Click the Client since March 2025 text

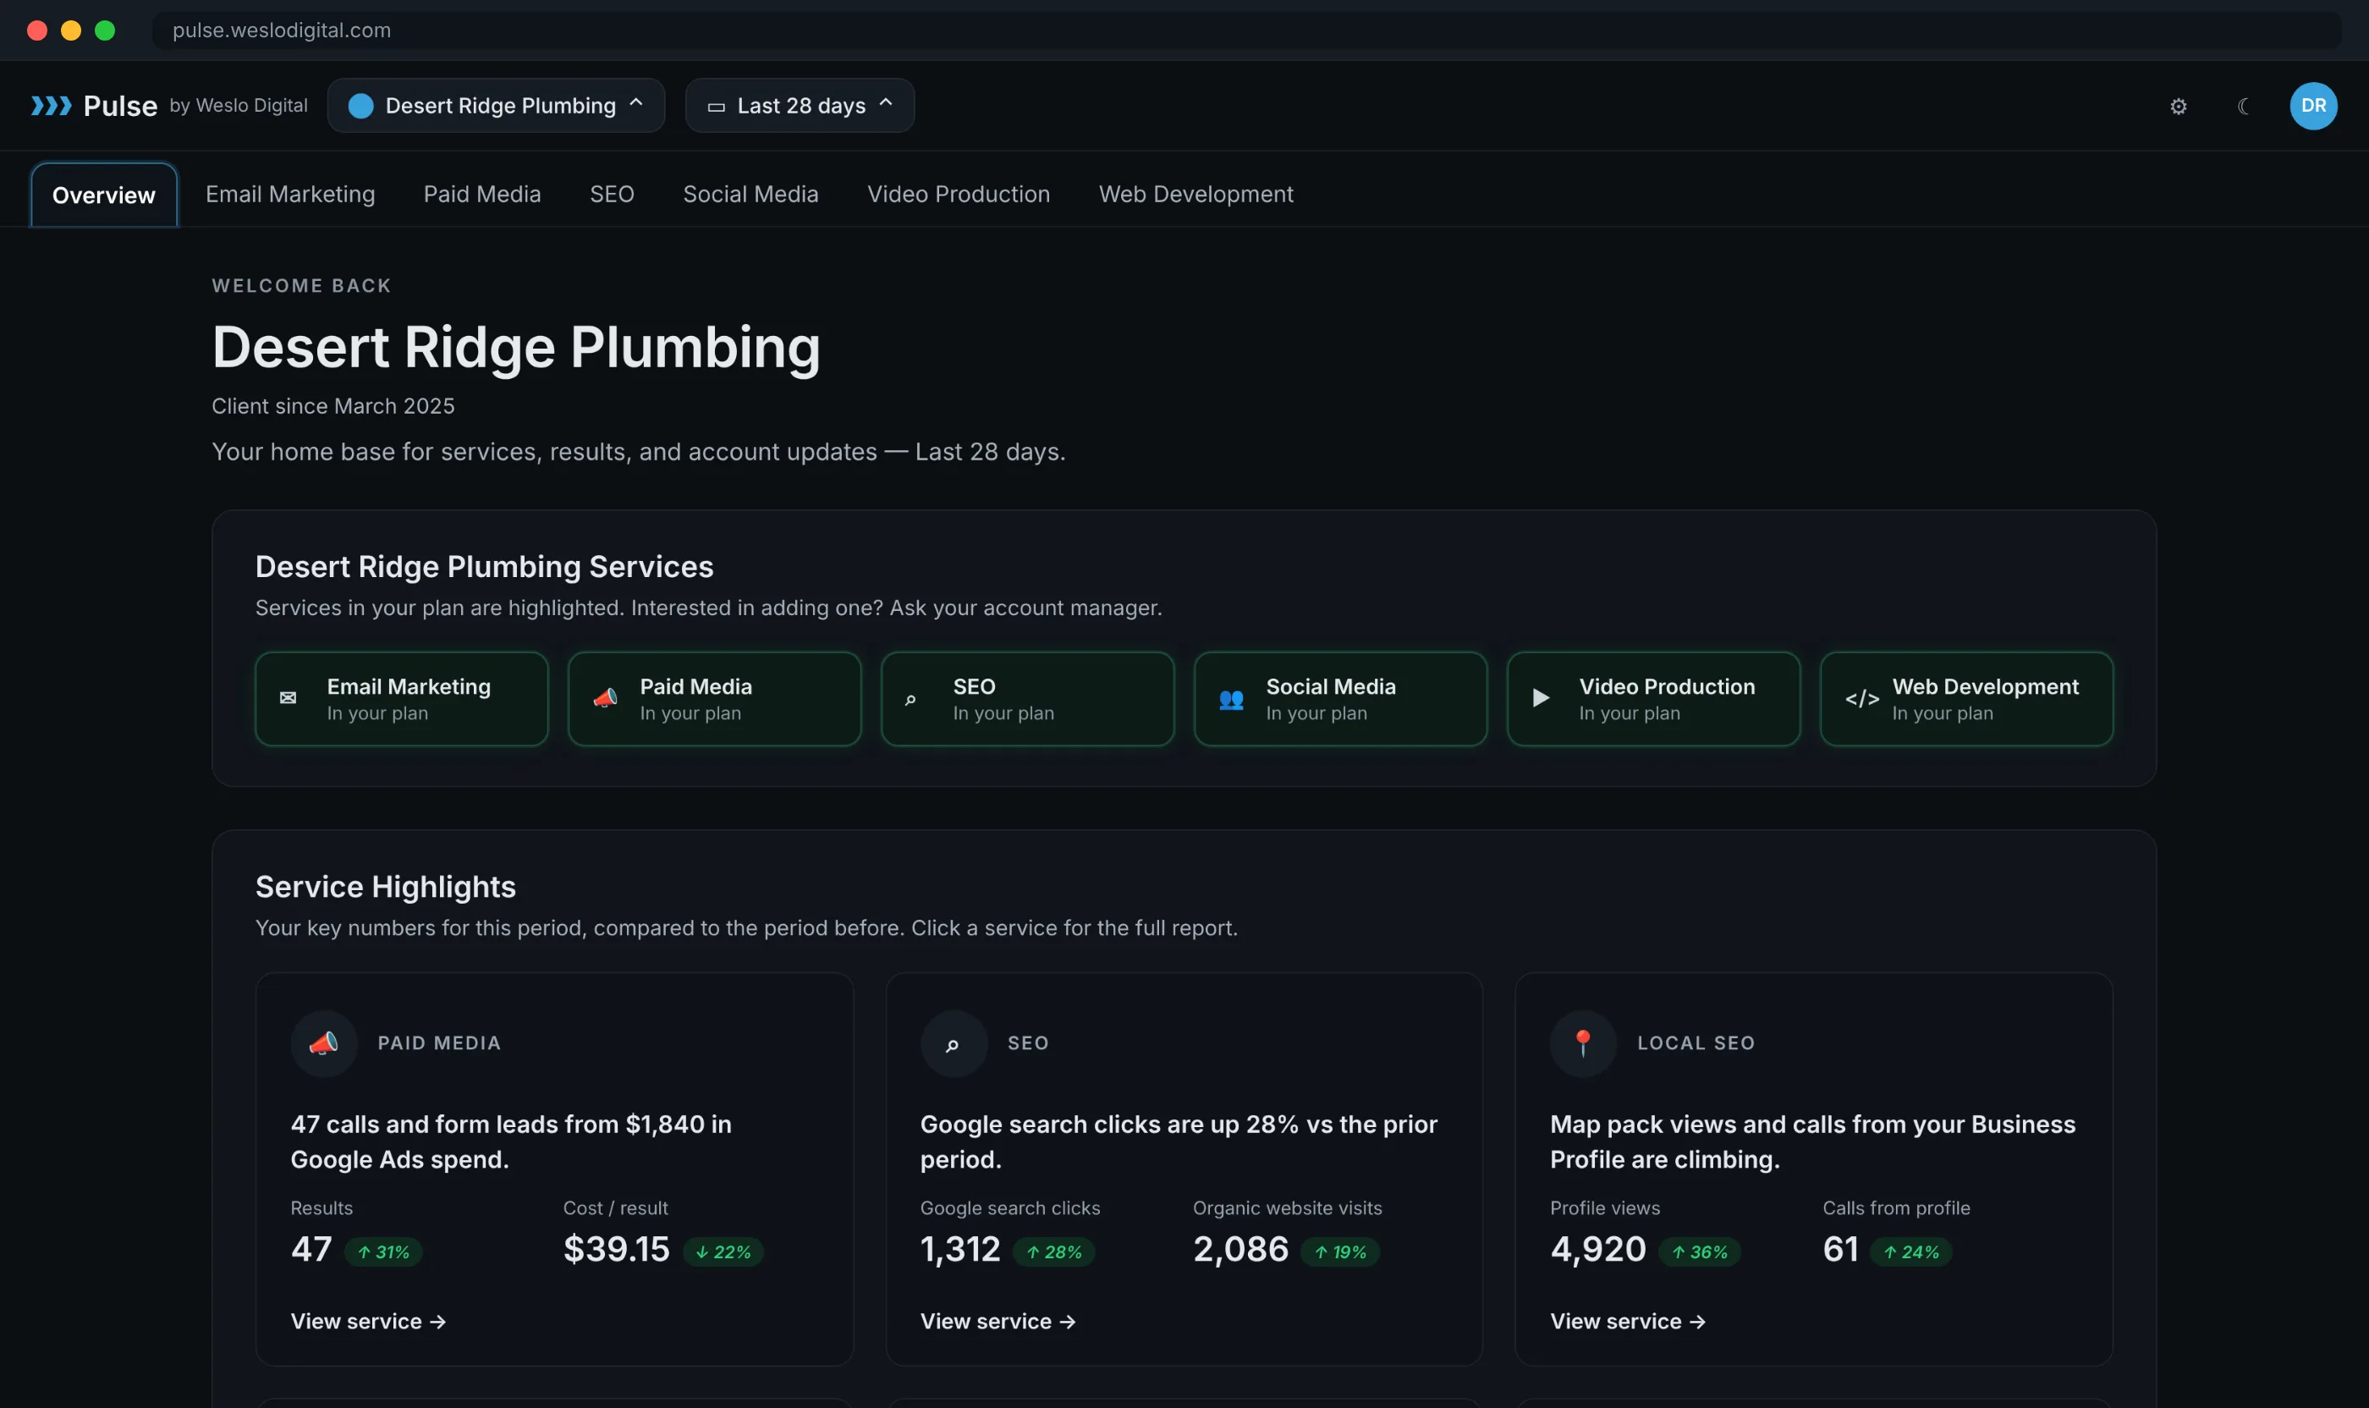333,406
